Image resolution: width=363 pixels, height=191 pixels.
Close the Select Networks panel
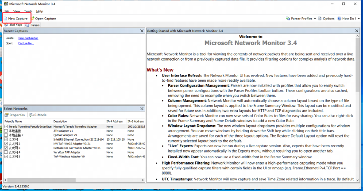point(142,108)
